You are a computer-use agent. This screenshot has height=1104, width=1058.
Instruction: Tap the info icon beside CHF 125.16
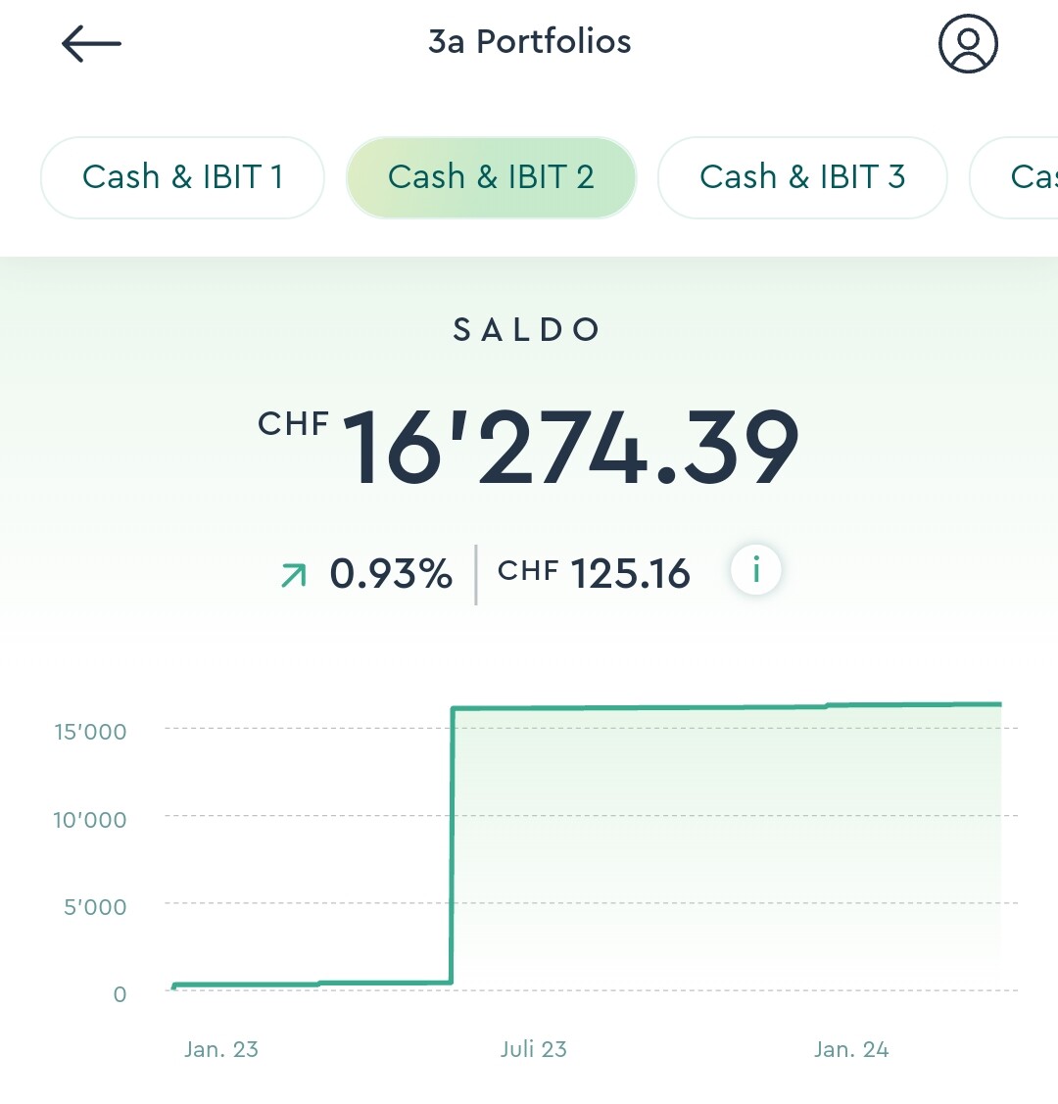(x=756, y=569)
